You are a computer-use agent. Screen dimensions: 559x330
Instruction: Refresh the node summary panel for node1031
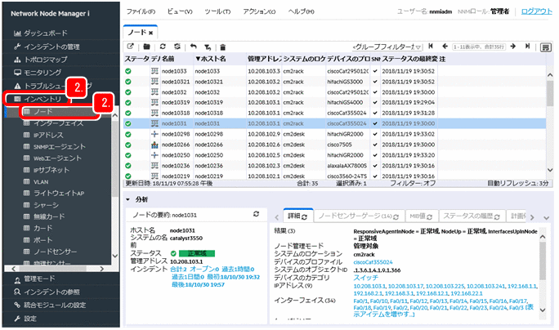point(257,213)
